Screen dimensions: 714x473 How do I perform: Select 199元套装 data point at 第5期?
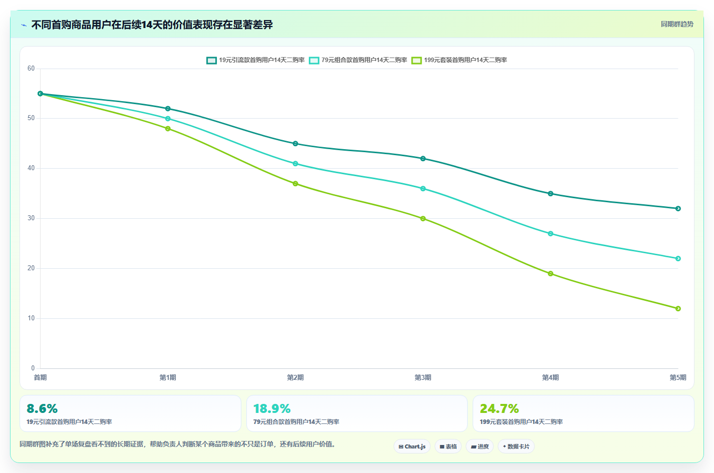(678, 309)
